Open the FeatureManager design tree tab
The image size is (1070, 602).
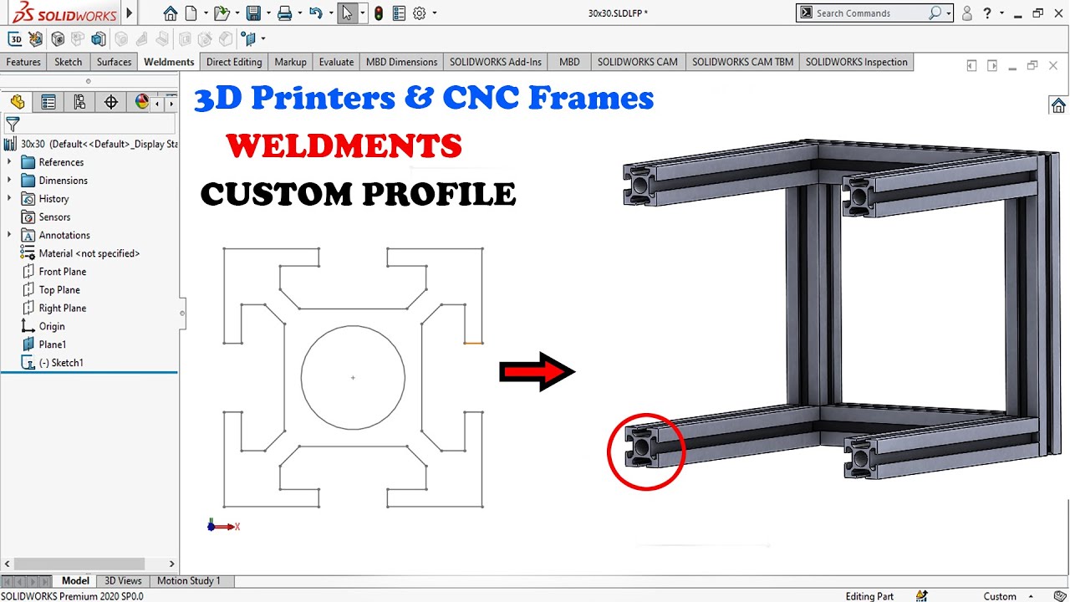pos(18,102)
